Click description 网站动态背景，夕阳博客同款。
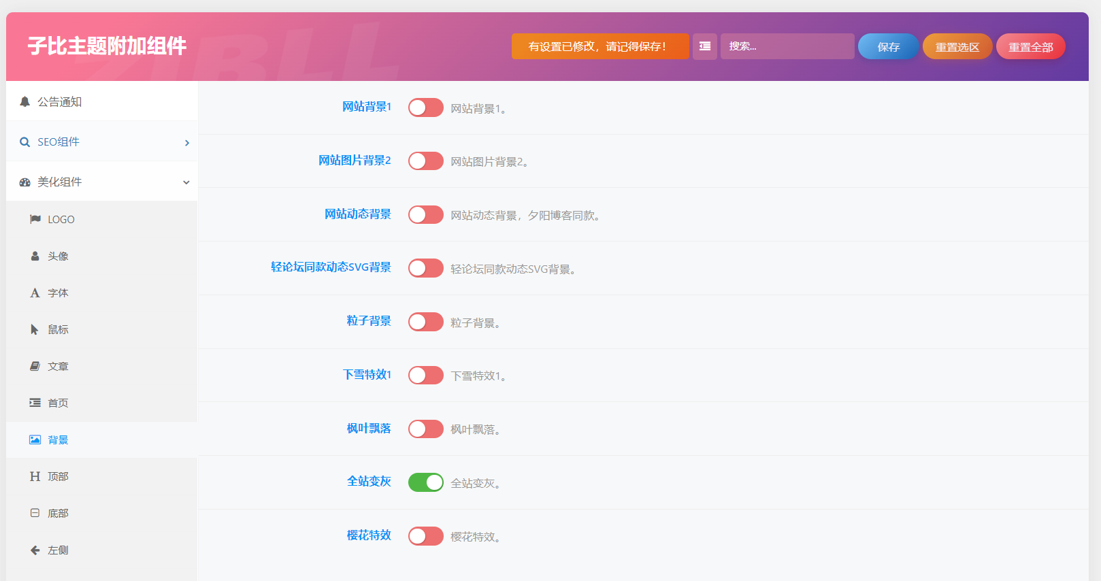This screenshot has height=581, width=1101. [525, 216]
